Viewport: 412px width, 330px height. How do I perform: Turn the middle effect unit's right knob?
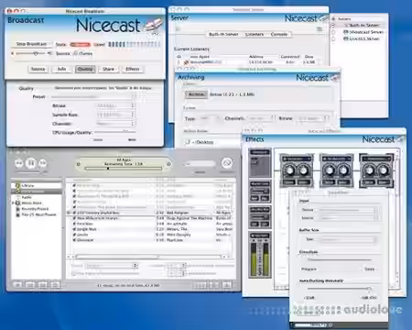343,170
